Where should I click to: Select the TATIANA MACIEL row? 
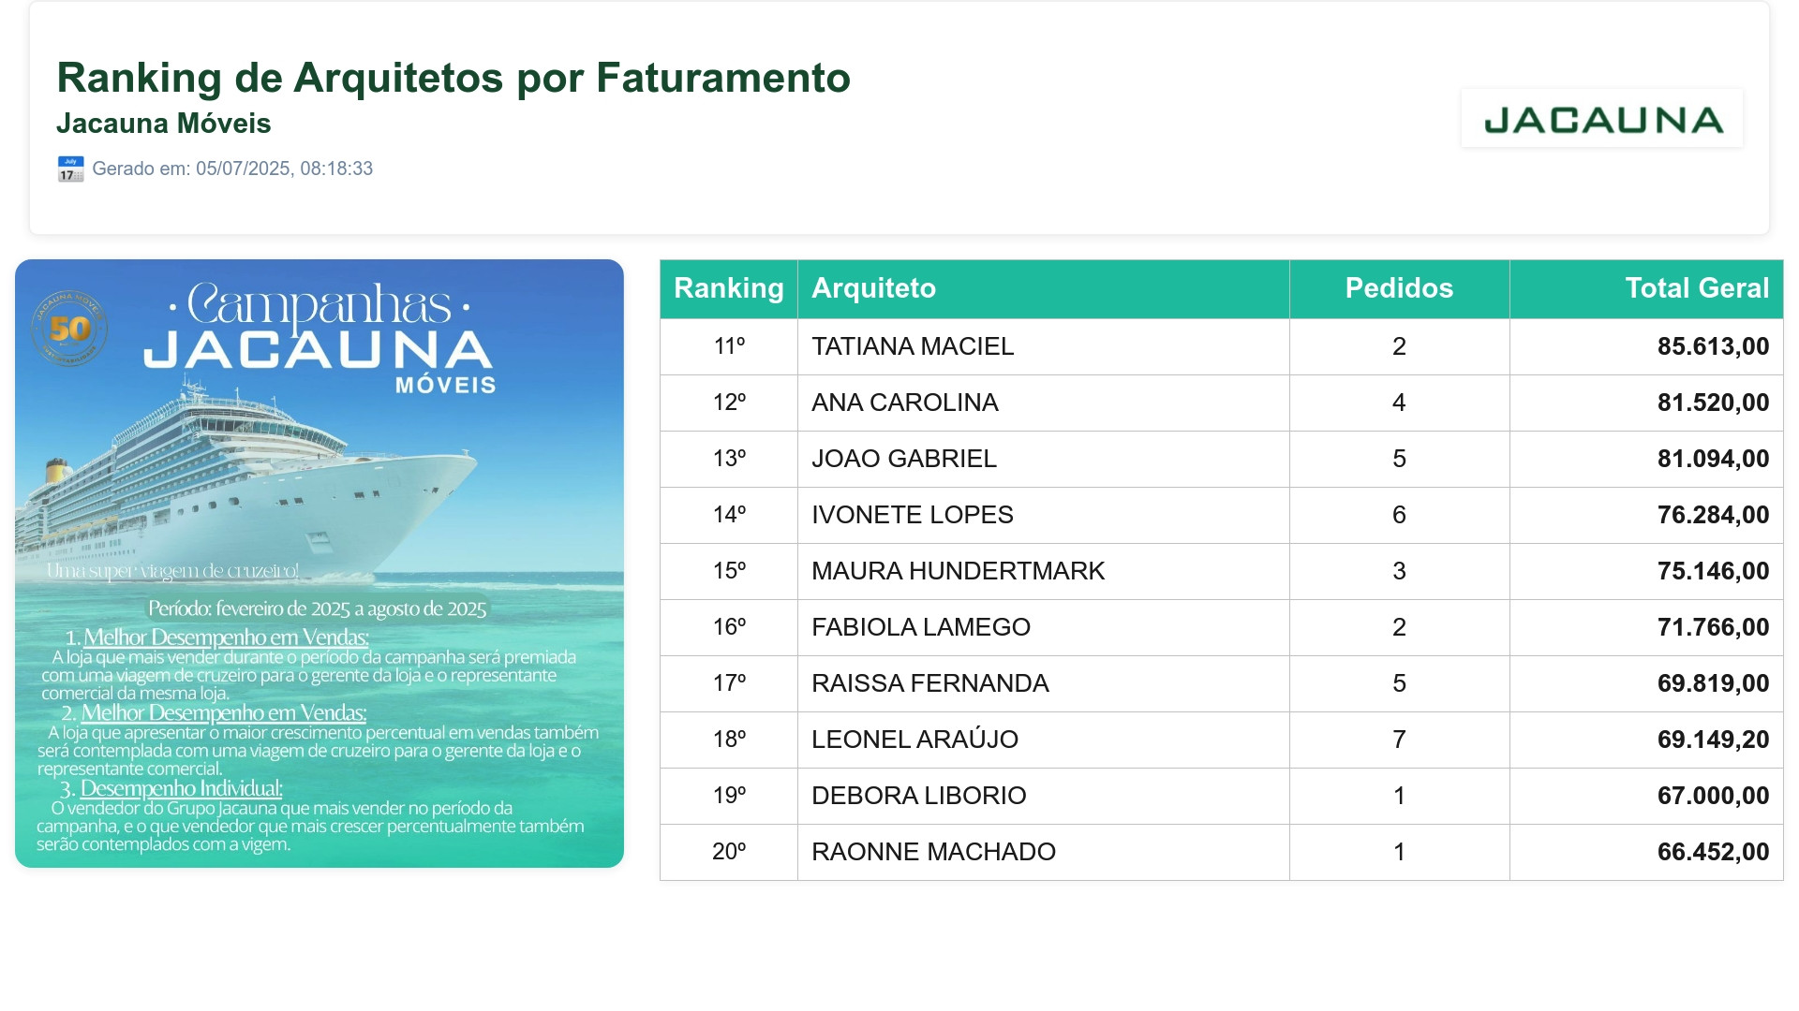point(1222,346)
